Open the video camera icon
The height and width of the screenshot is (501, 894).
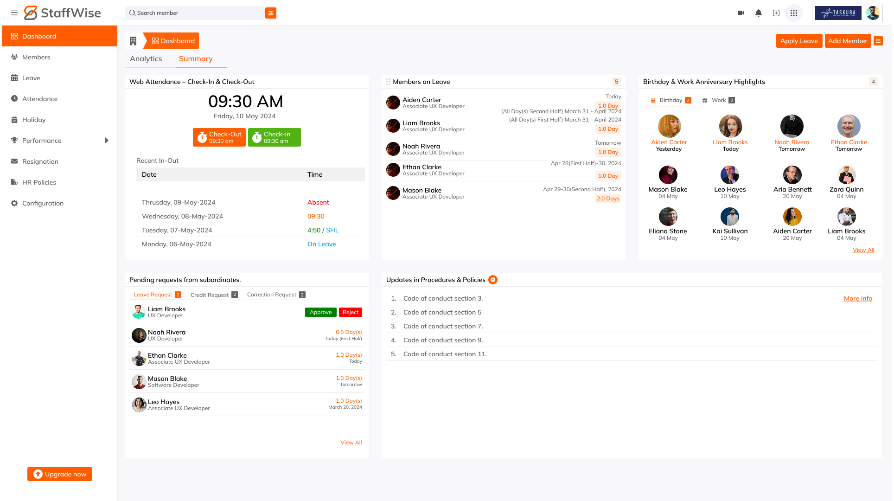point(741,13)
